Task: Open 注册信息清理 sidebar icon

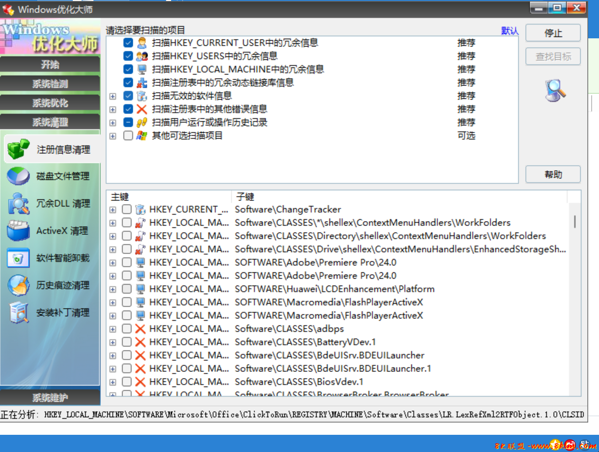Action: click(x=19, y=149)
